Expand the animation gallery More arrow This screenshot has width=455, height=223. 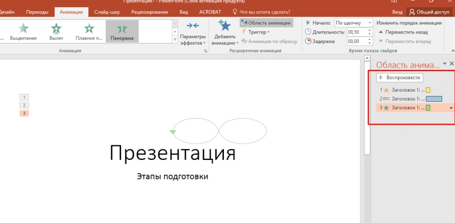[175, 39]
